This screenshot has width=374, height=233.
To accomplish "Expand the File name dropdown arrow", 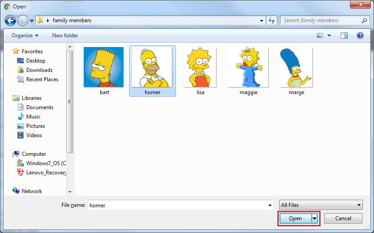I will [x=270, y=205].
